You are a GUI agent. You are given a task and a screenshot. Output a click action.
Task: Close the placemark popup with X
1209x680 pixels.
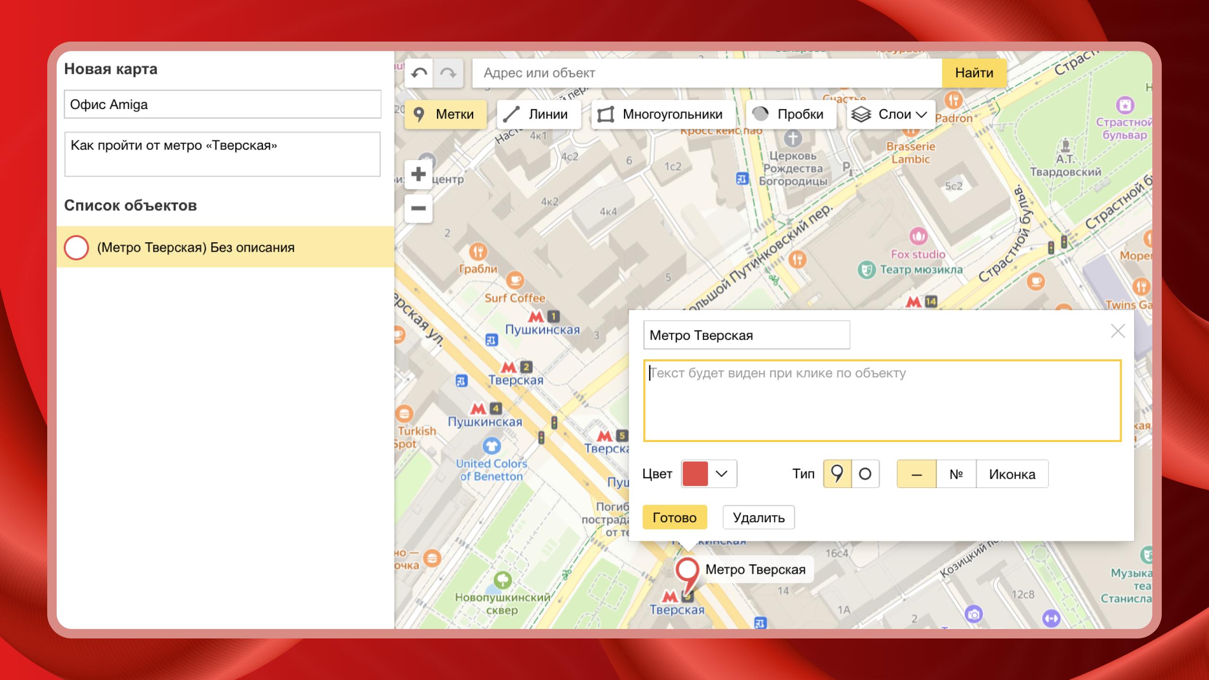[x=1117, y=331]
